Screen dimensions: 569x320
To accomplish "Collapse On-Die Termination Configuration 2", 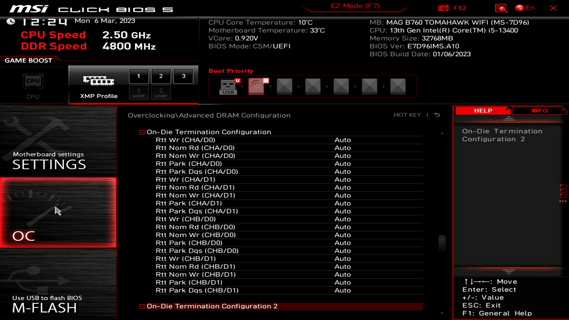I will coord(142,306).
